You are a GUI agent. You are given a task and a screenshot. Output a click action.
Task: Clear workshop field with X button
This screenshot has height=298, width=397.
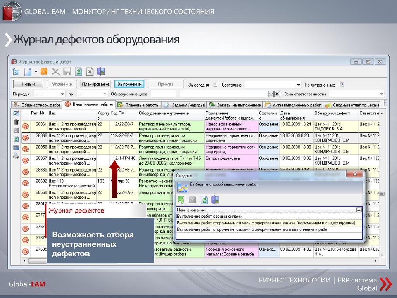[277, 94]
